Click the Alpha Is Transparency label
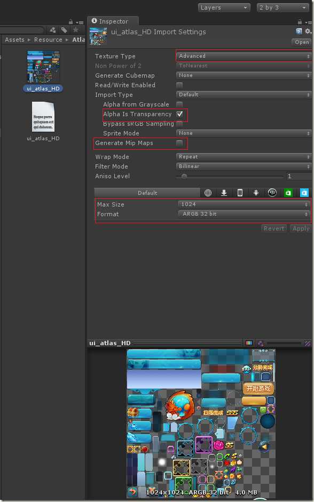 (137, 115)
